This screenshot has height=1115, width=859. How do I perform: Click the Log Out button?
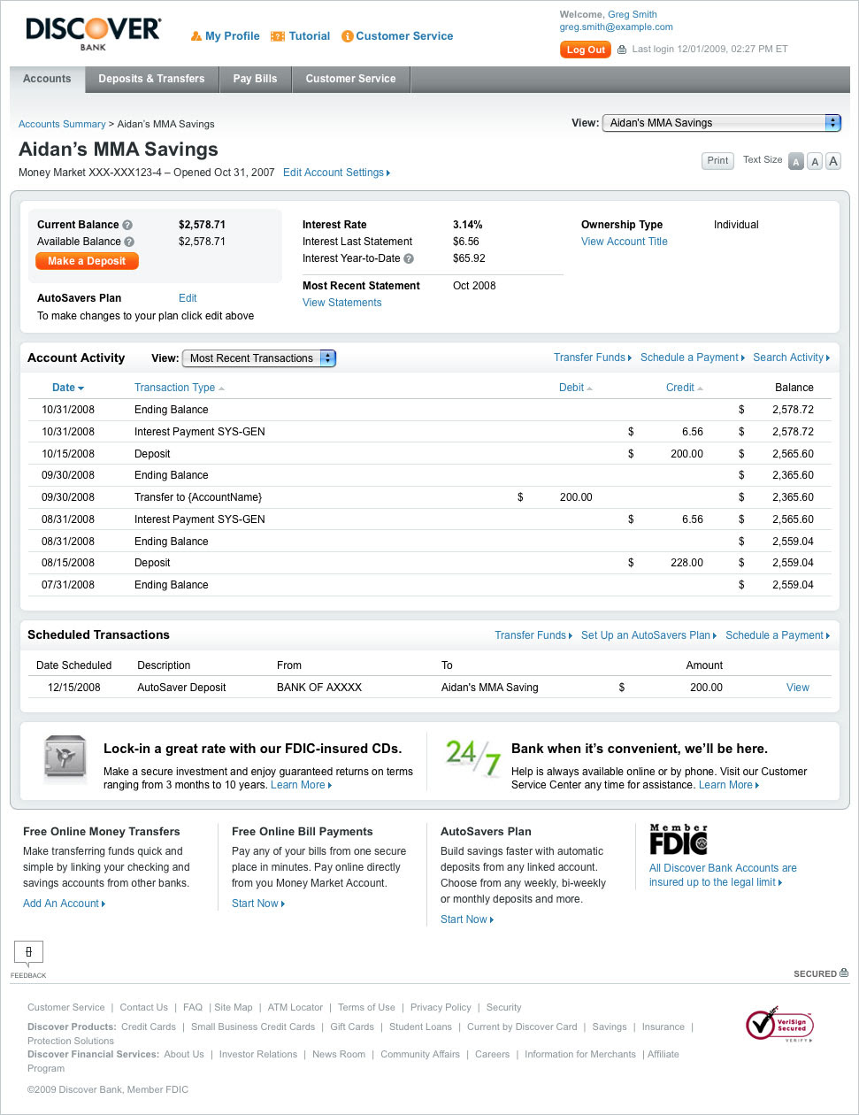coord(586,50)
